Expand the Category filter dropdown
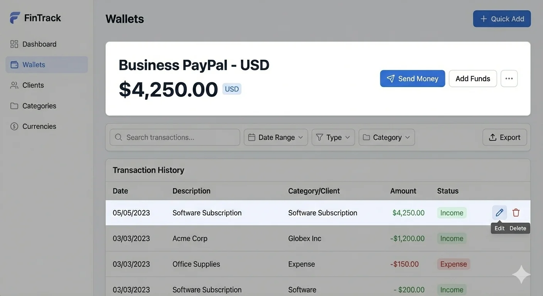This screenshot has width=543, height=296. 387,137
